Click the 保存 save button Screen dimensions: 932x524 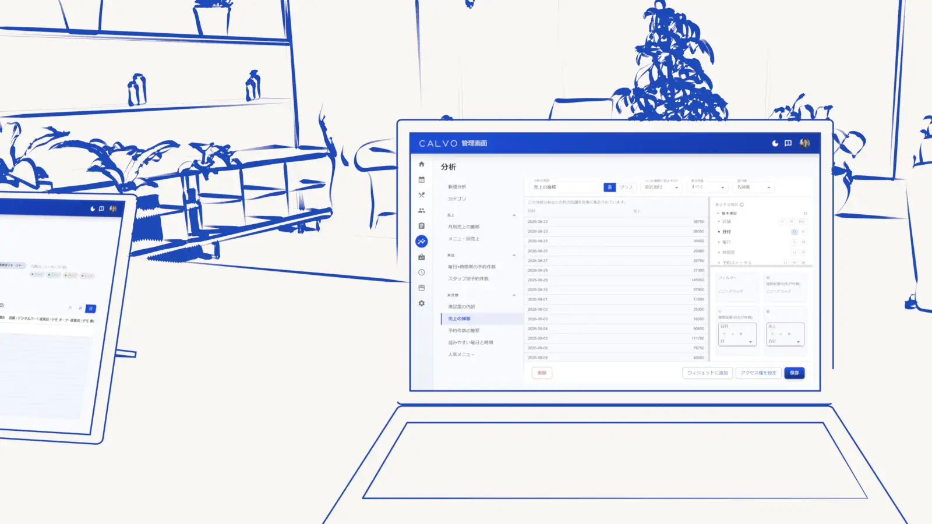795,373
